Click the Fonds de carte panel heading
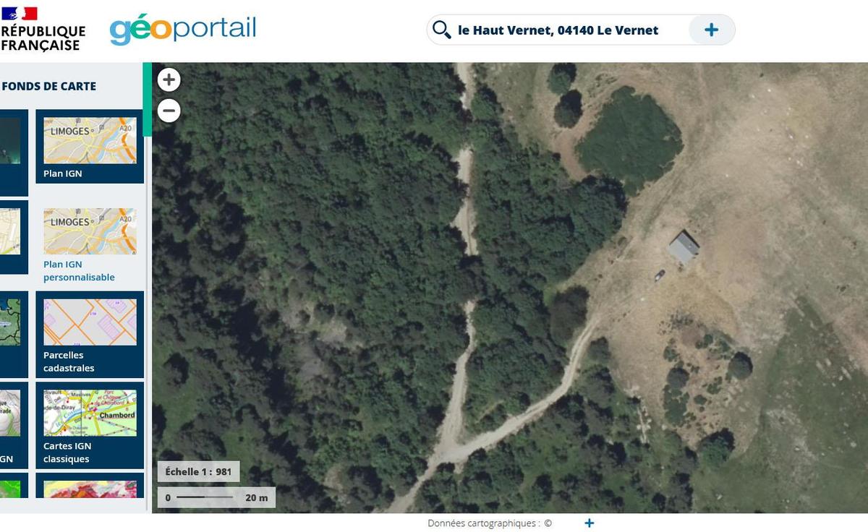868x532 pixels. [x=49, y=86]
